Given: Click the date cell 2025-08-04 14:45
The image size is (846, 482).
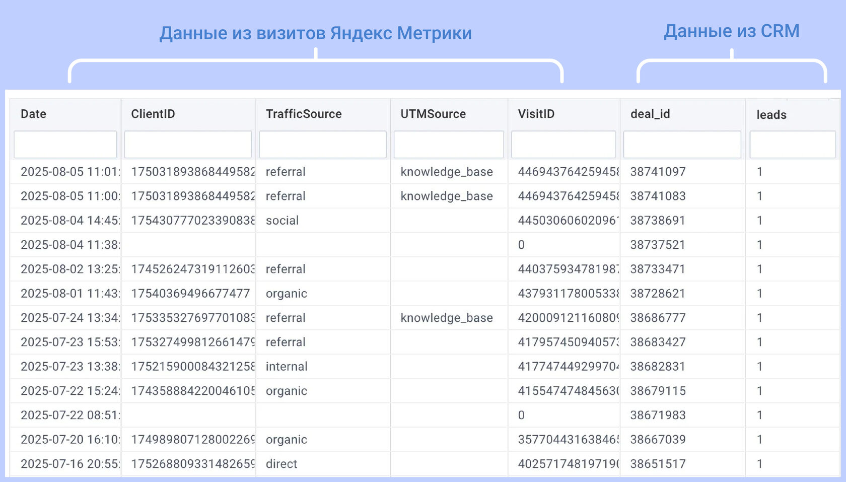Looking at the screenshot, I should [x=70, y=221].
